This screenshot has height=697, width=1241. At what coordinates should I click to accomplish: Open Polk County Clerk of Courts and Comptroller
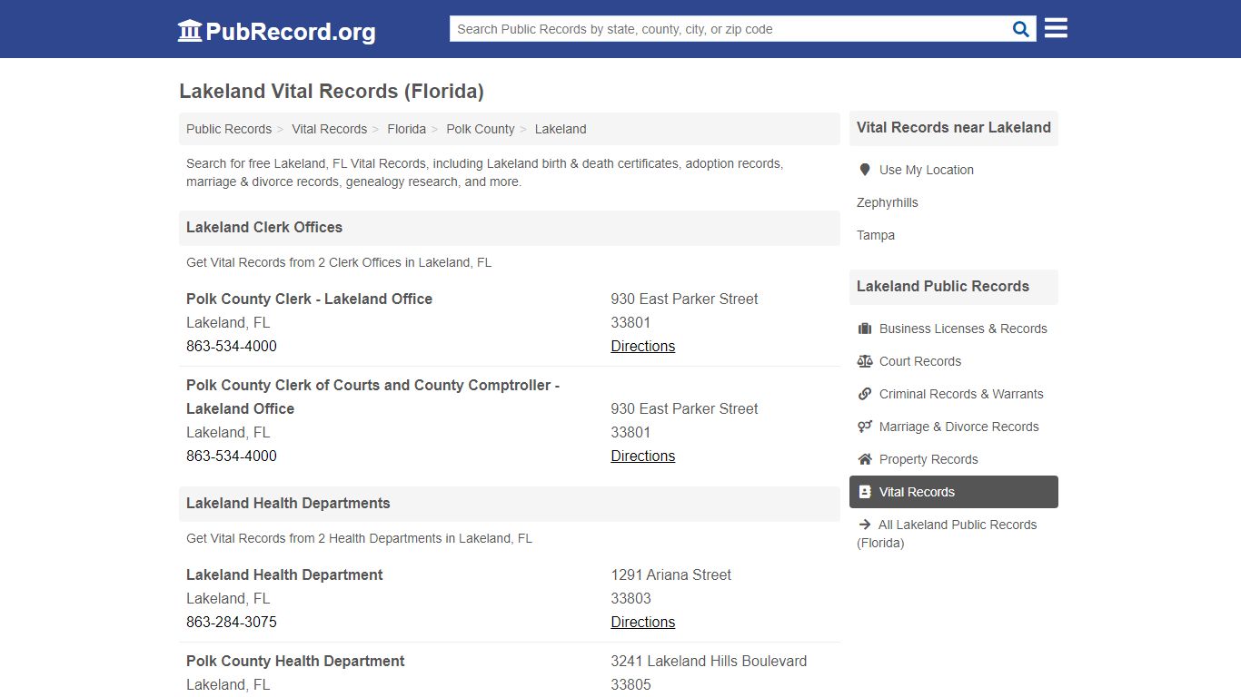pyautogui.click(x=372, y=397)
